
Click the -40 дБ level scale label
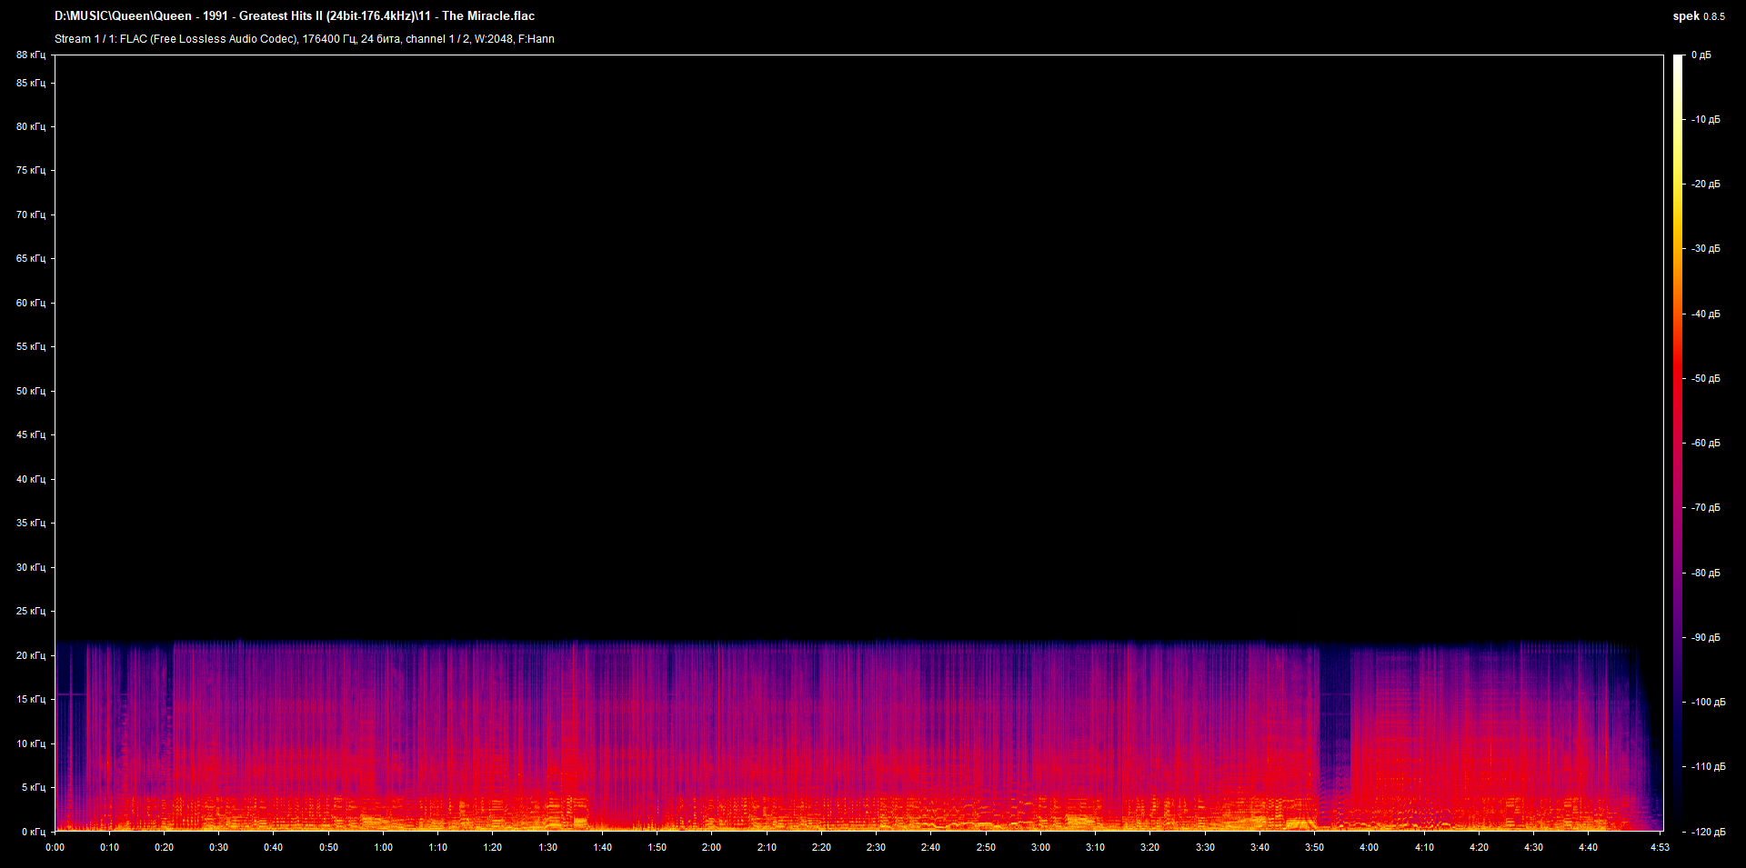[x=1706, y=314]
